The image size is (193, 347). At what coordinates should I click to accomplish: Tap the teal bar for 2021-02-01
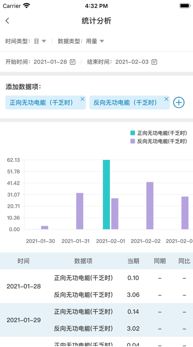pos(106,195)
